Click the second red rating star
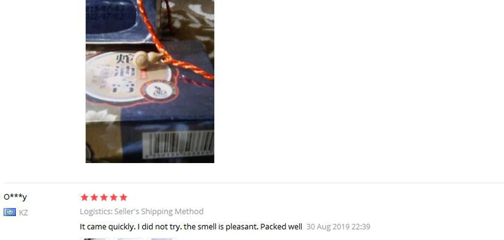504x240 pixels. (x=94, y=197)
